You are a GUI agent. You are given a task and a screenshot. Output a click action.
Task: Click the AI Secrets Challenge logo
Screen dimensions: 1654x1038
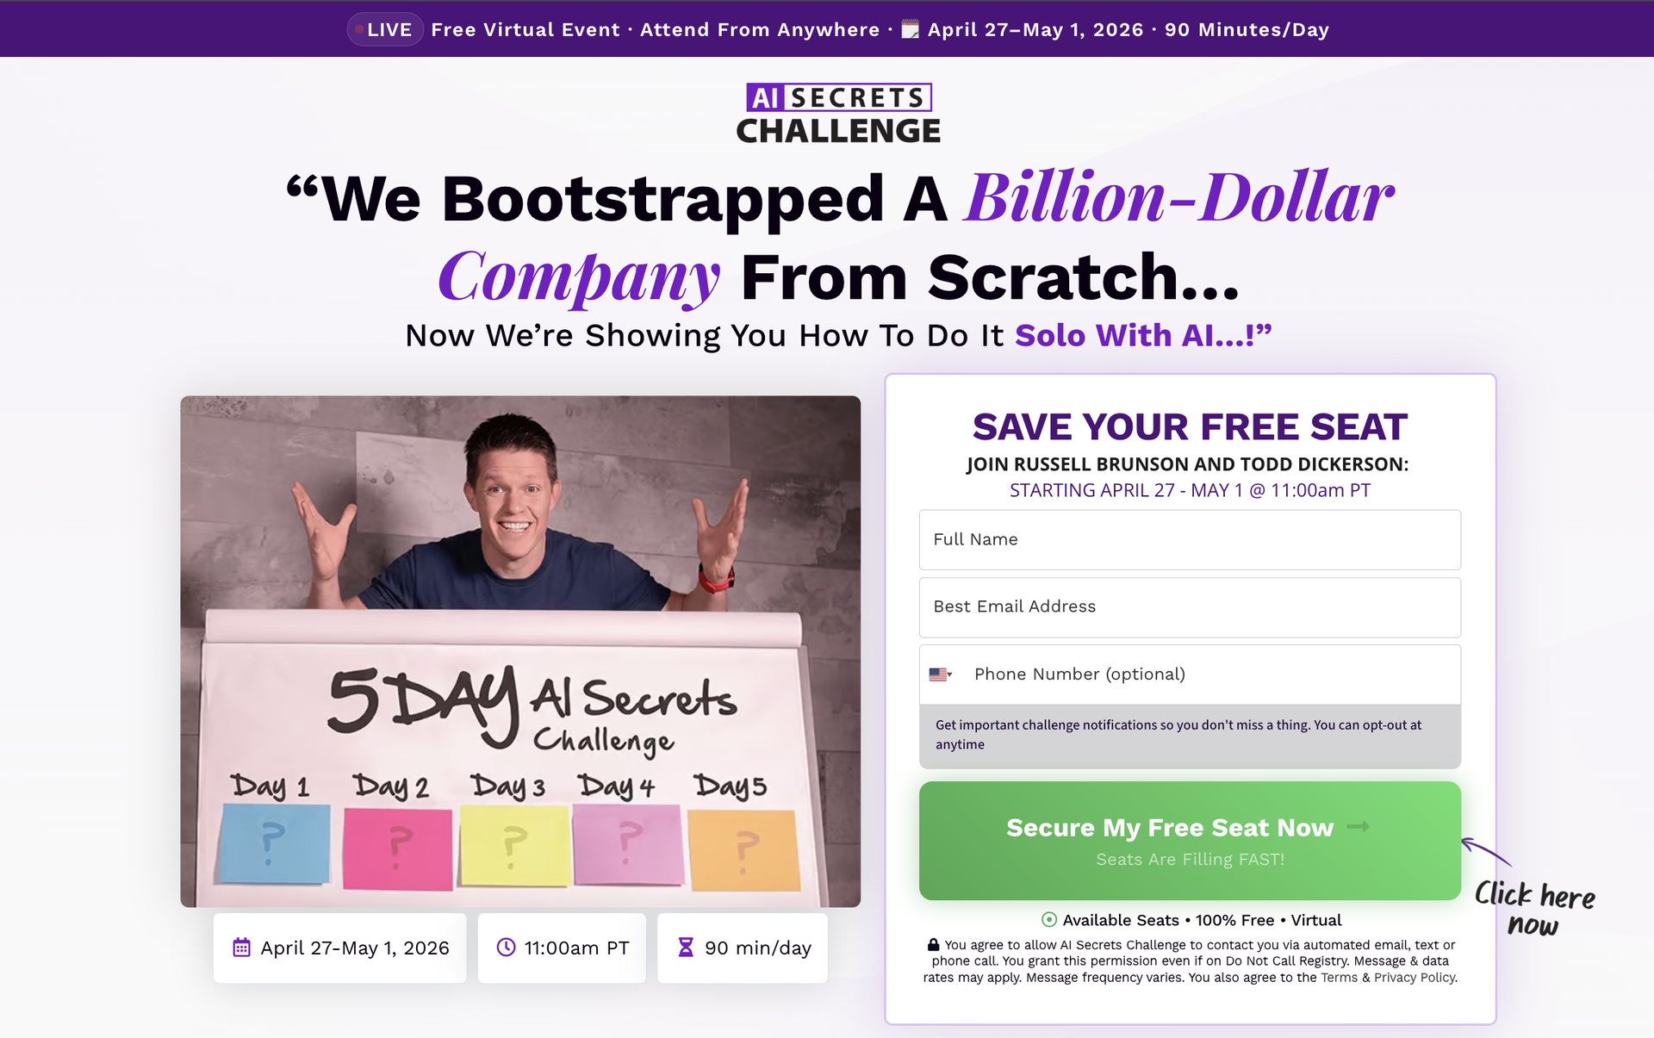coord(838,113)
